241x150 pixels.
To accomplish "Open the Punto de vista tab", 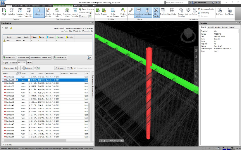I will click(x=18, y=6).
